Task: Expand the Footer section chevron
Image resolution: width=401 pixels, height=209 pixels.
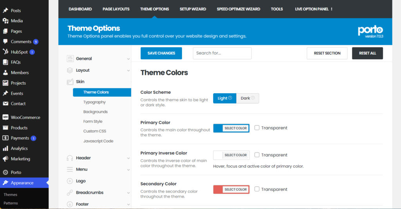Action: coord(128,204)
